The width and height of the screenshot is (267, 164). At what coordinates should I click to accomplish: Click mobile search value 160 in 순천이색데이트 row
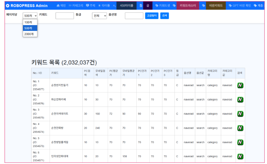tap(98, 114)
